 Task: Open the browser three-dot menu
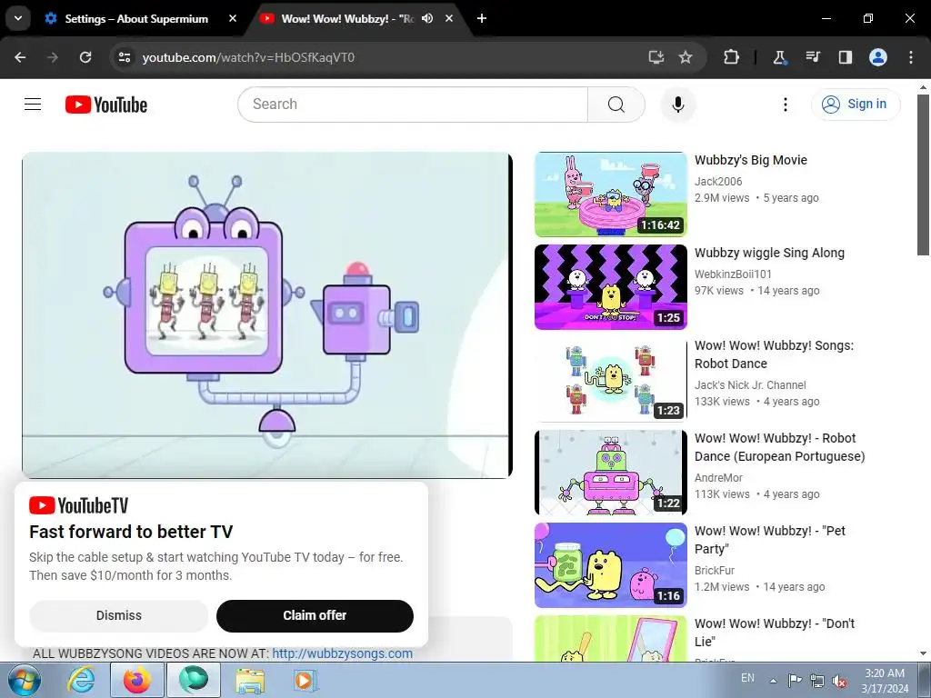tap(911, 57)
